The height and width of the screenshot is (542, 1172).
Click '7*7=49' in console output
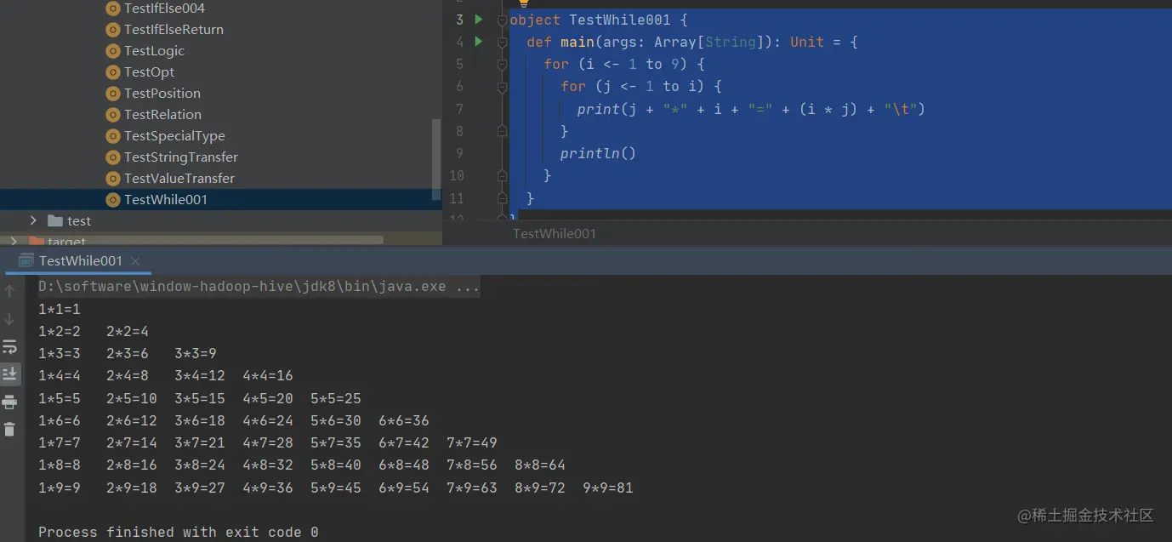[471, 443]
